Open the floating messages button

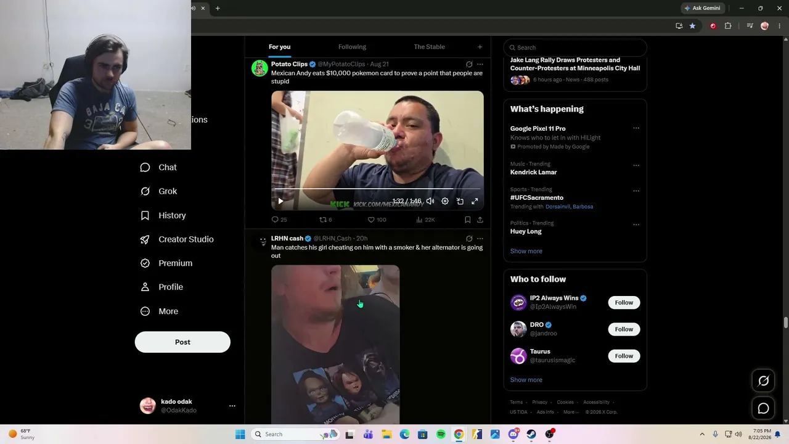coord(763,409)
